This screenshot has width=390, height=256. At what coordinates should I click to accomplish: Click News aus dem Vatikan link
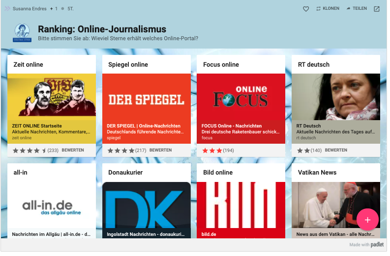tap(335, 234)
